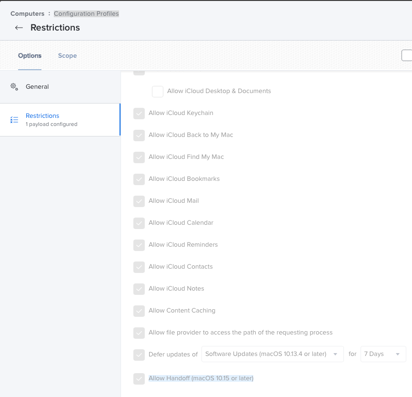Click the Allow iCloud Mail label

174,200
